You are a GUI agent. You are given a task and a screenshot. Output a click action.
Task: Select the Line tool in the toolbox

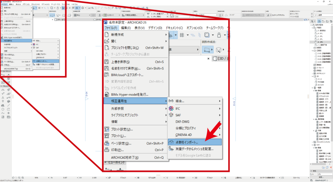pyautogui.click(x=8, y=105)
